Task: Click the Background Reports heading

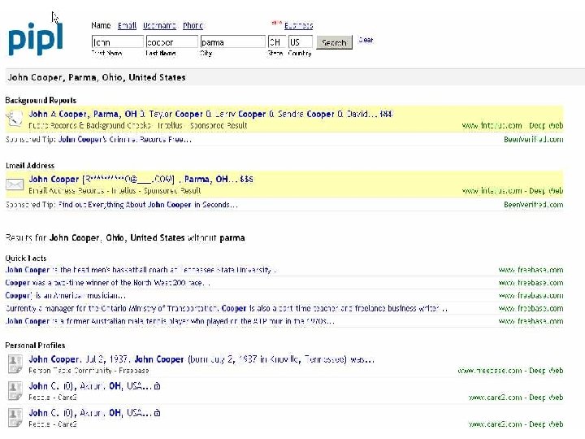Action: pos(41,100)
